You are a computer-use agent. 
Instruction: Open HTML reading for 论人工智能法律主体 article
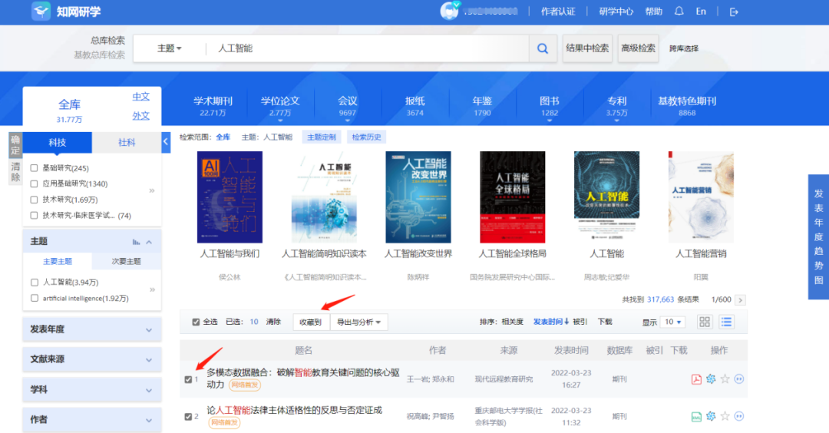point(696,417)
